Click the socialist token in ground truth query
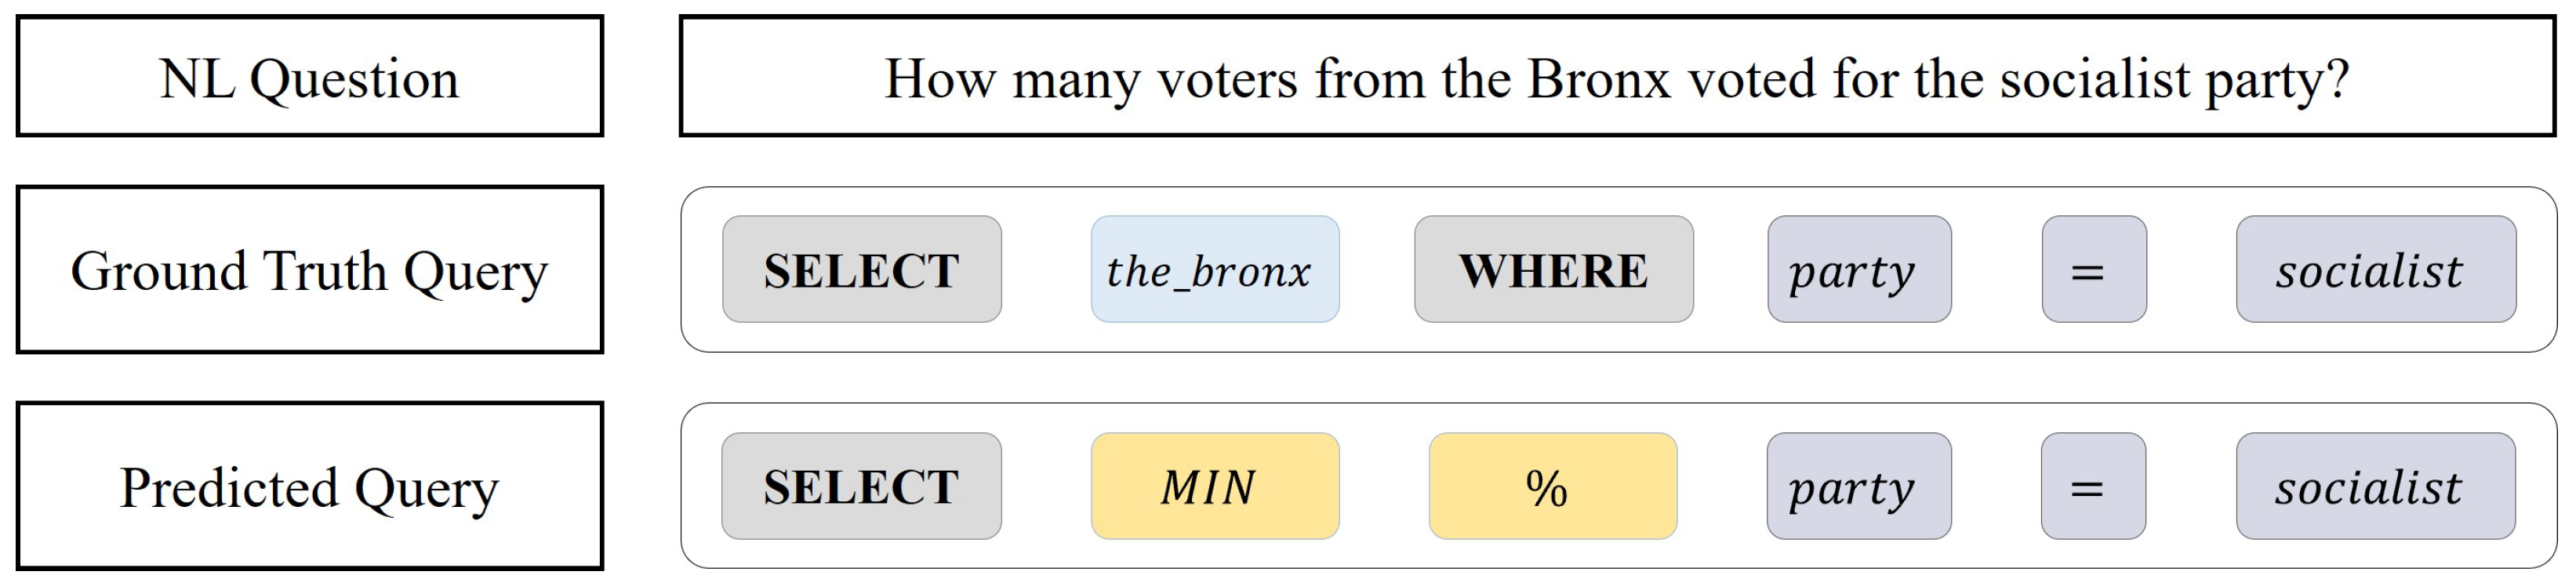 pyautogui.click(x=2375, y=269)
